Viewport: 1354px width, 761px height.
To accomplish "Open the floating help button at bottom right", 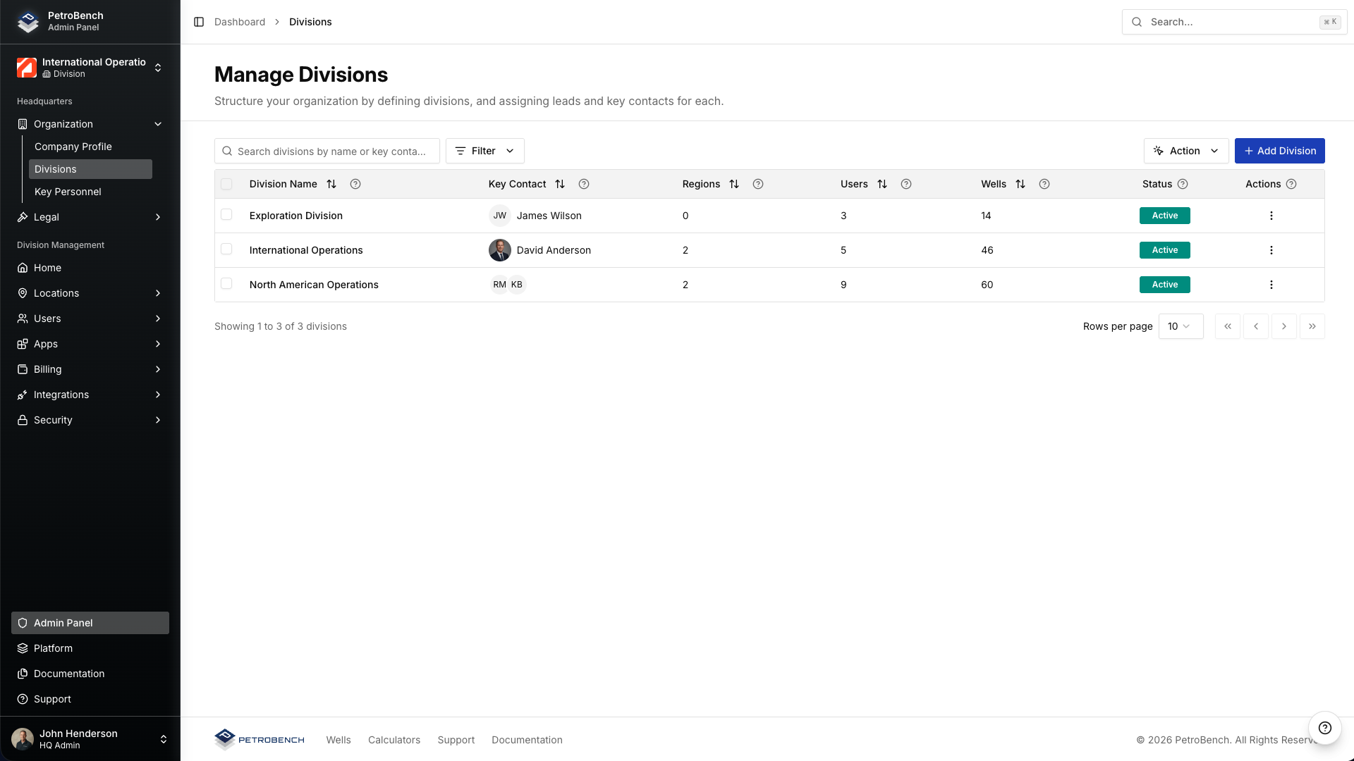I will (1324, 728).
